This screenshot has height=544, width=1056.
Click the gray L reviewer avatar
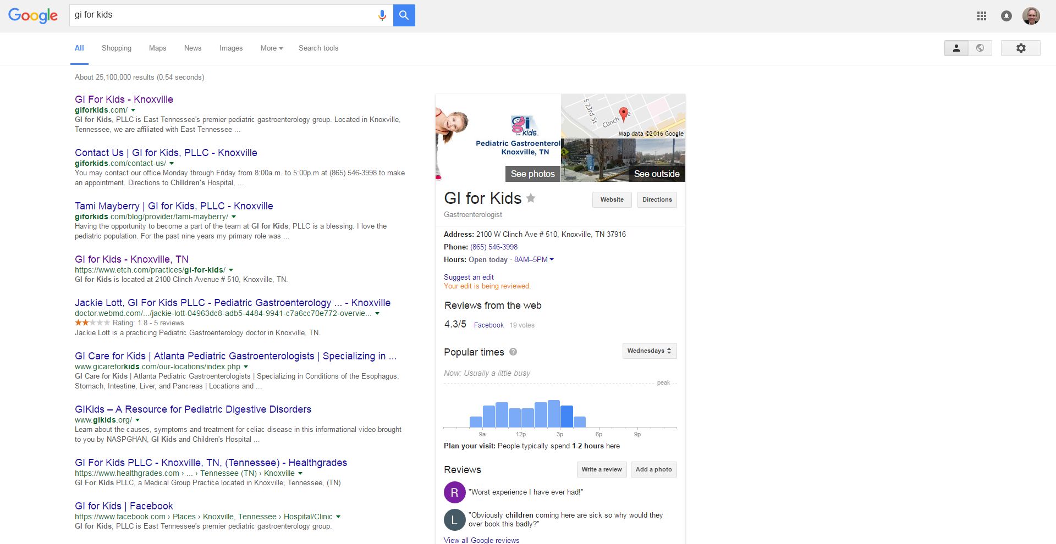(x=455, y=520)
